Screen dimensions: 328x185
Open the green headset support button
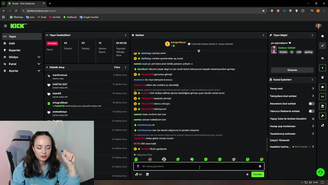(320, 172)
